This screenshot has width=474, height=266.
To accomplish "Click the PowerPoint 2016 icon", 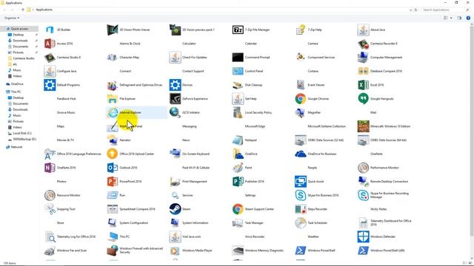I will coord(113,182).
